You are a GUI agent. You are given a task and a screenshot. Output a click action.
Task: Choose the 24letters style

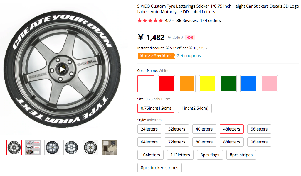(149, 129)
